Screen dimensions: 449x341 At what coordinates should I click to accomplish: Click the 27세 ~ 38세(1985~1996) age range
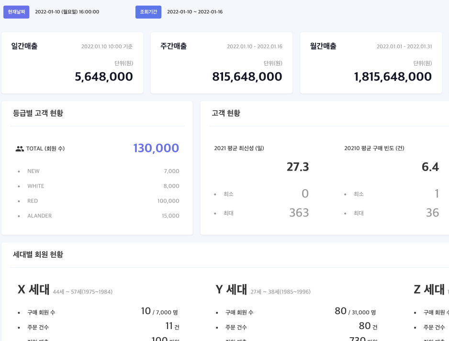click(x=281, y=292)
